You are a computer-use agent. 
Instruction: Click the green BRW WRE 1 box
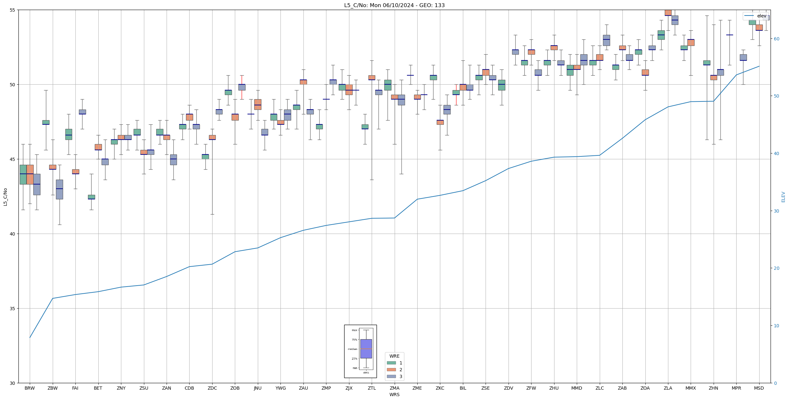tap(23, 174)
